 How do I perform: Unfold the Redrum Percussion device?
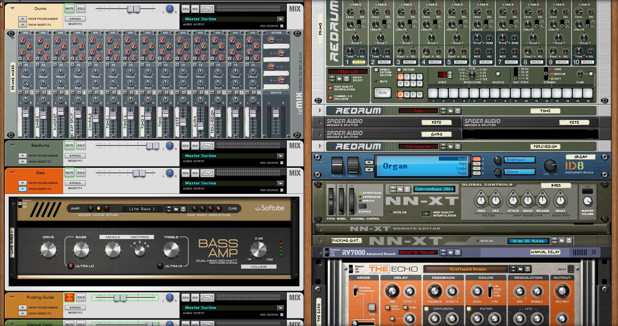[320, 146]
